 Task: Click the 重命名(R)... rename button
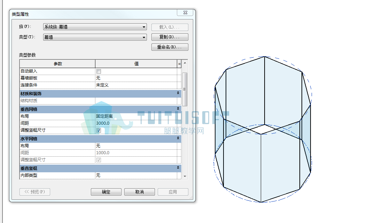170,47
